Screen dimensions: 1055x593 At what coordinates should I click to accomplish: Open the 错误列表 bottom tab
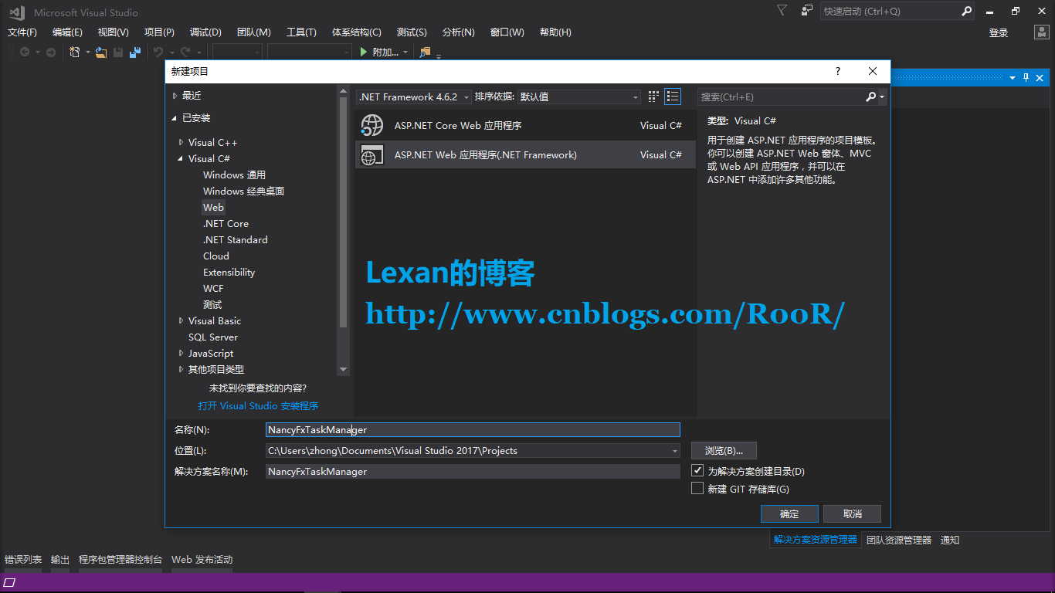[x=23, y=559]
